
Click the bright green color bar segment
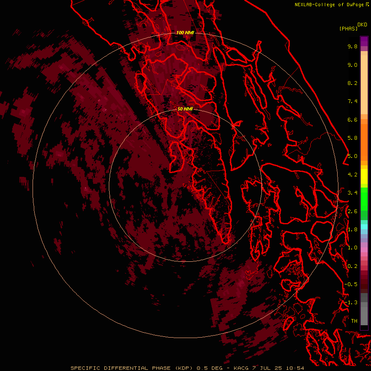[x=364, y=199]
